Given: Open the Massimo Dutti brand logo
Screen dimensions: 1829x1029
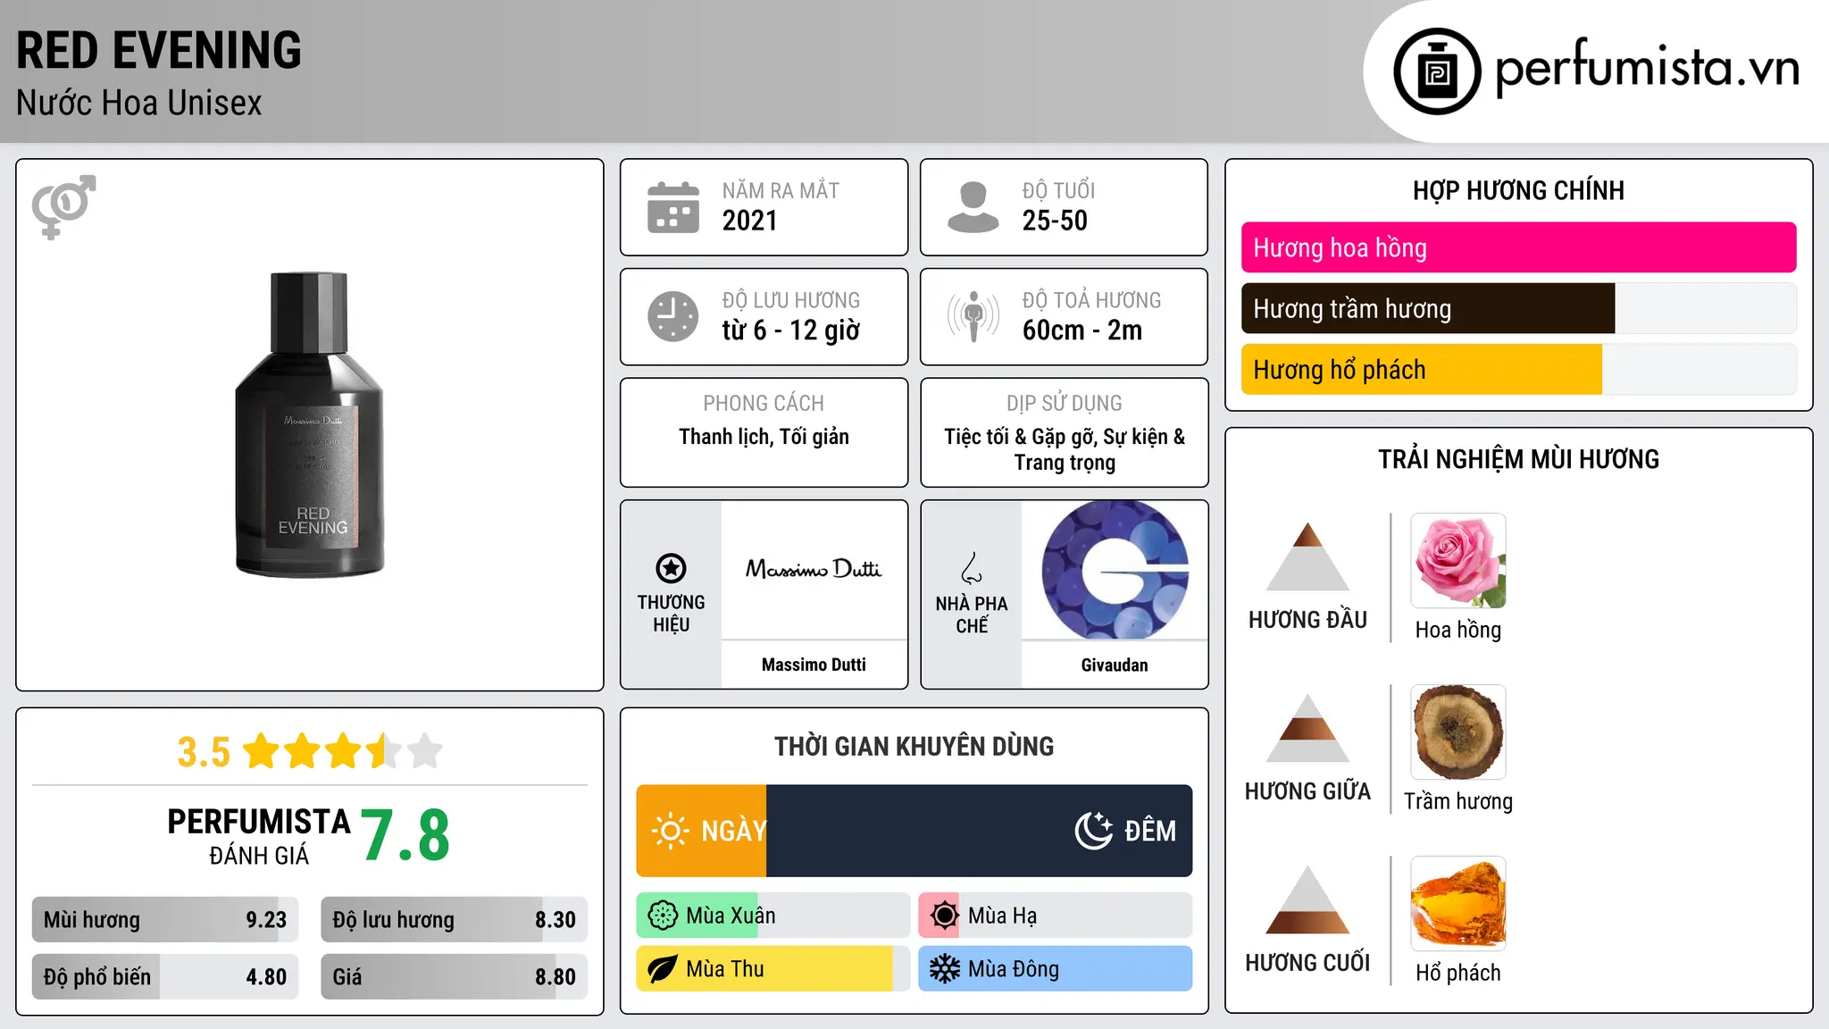Looking at the screenshot, I should [x=814, y=570].
